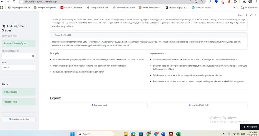Click the Passcode valid status
Image resolution: width=259 pixels, height=136 pixels.
pos(19,102)
